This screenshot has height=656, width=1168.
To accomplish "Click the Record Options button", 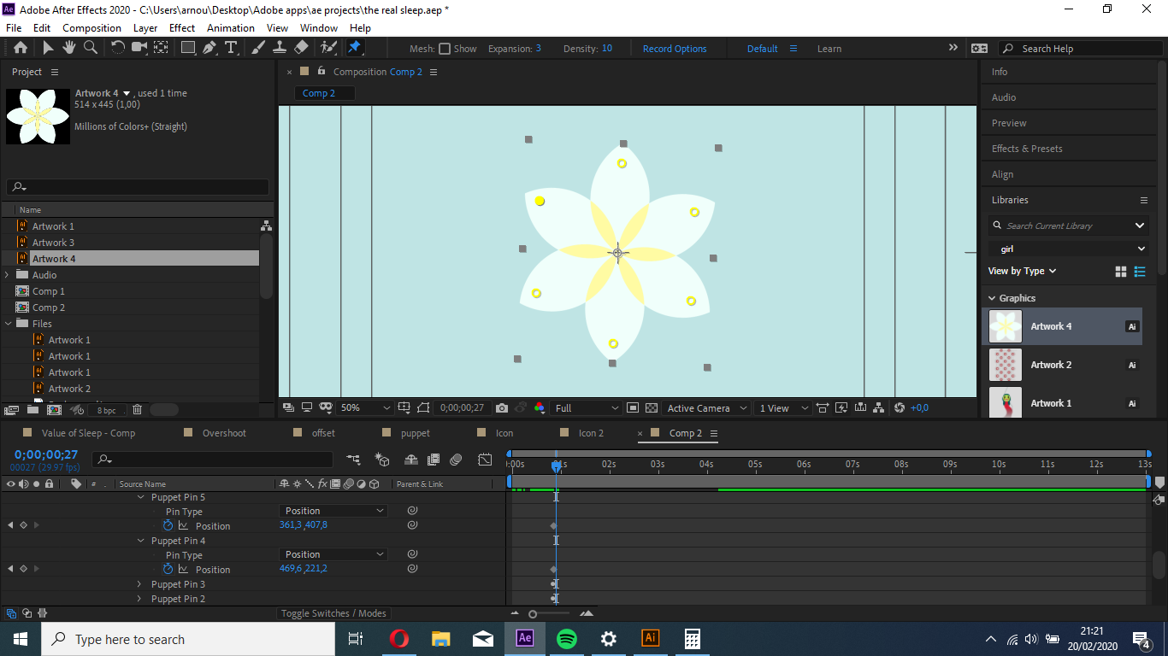I will tap(675, 48).
